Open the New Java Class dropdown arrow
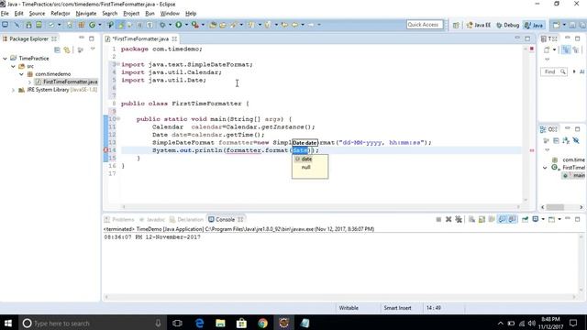Viewport: 587px width, 330px height. (x=100, y=25)
